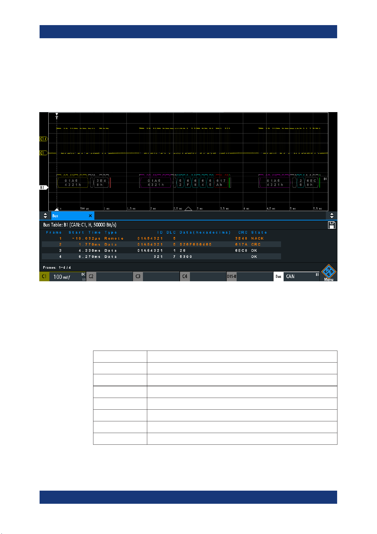
Task: Select the Bus label in the bottom bar
Action: (x=278, y=276)
